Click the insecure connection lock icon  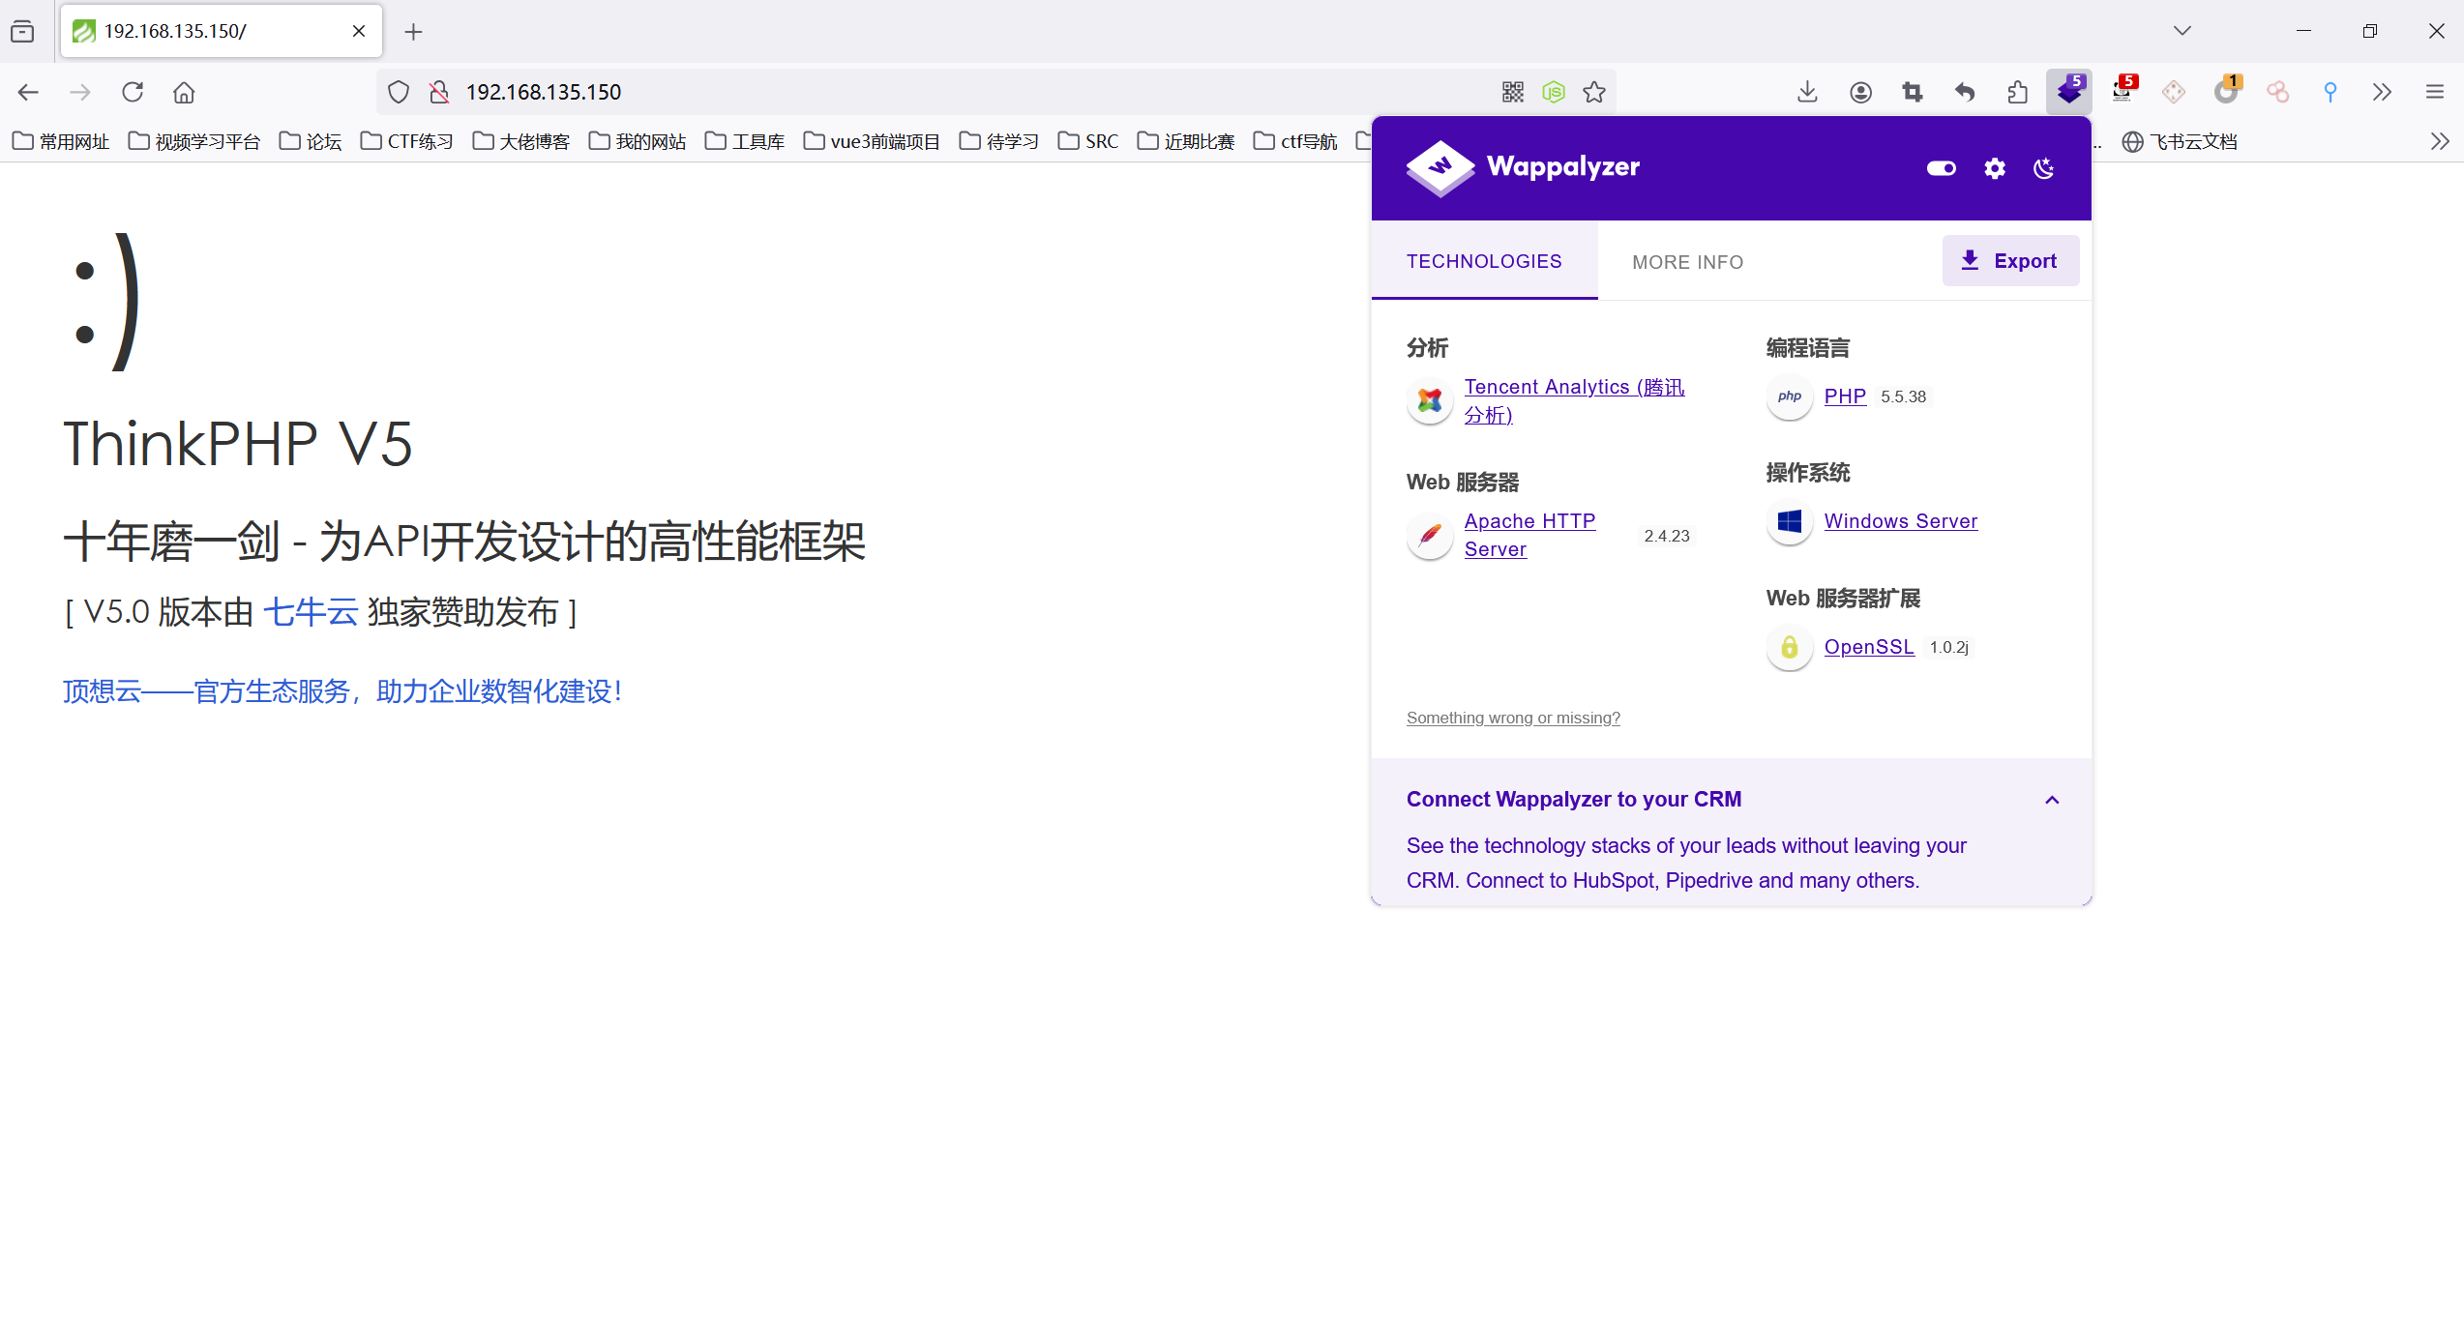pyautogui.click(x=439, y=92)
